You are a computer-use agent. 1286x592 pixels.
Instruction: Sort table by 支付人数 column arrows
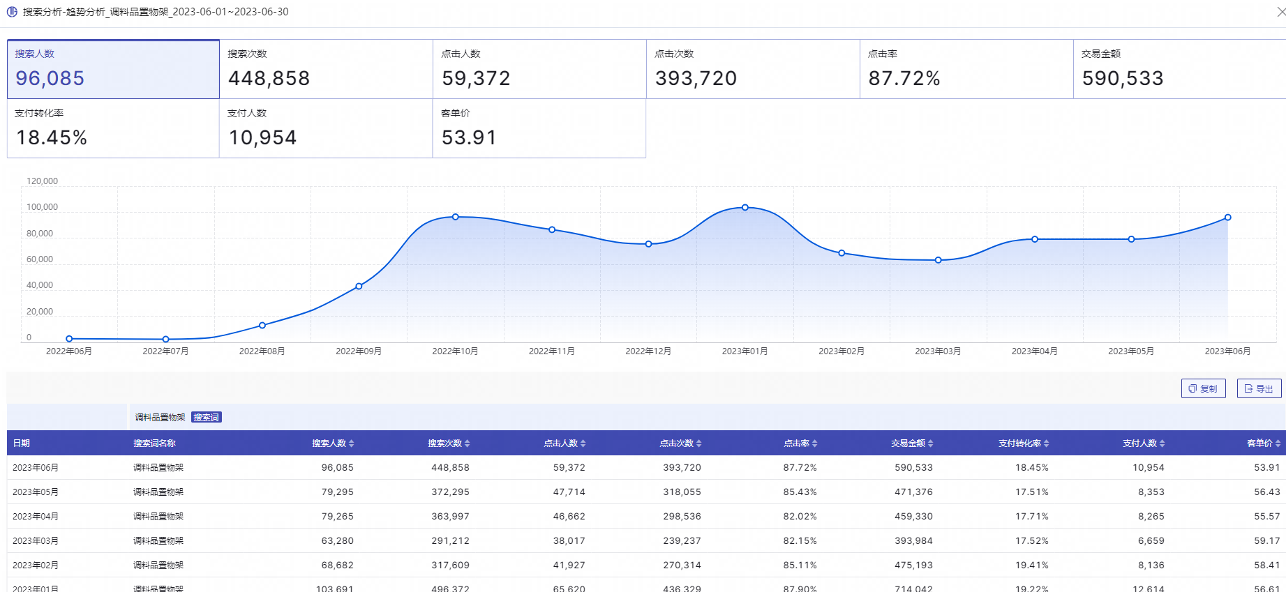click(x=1162, y=443)
